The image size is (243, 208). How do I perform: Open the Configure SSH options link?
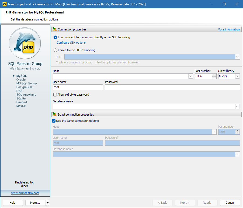tap(71, 43)
